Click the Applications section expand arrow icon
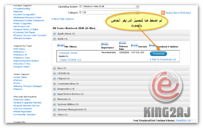The image size is (203, 128). pyautogui.click(x=55, y=34)
